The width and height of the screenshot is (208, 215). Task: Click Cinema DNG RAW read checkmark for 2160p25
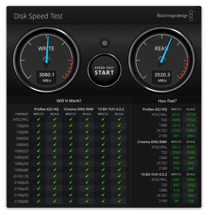point(87,182)
